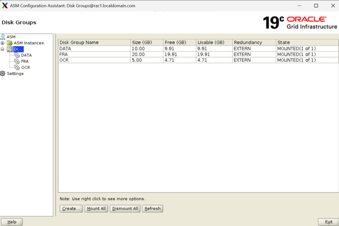Click Dismount All button
This screenshot has height=226, width=339.
pyautogui.click(x=125, y=208)
